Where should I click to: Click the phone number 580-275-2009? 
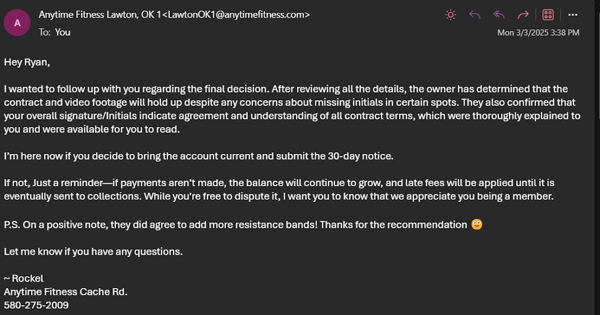(x=36, y=305)
